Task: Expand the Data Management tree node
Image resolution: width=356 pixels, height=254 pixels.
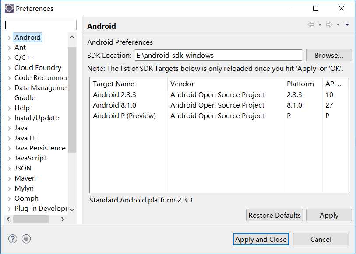Action: click(9, 88)
